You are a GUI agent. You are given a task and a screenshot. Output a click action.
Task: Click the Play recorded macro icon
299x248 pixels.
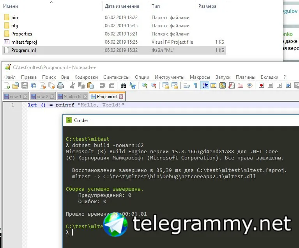pyautogui.click(x=280, y=85)
